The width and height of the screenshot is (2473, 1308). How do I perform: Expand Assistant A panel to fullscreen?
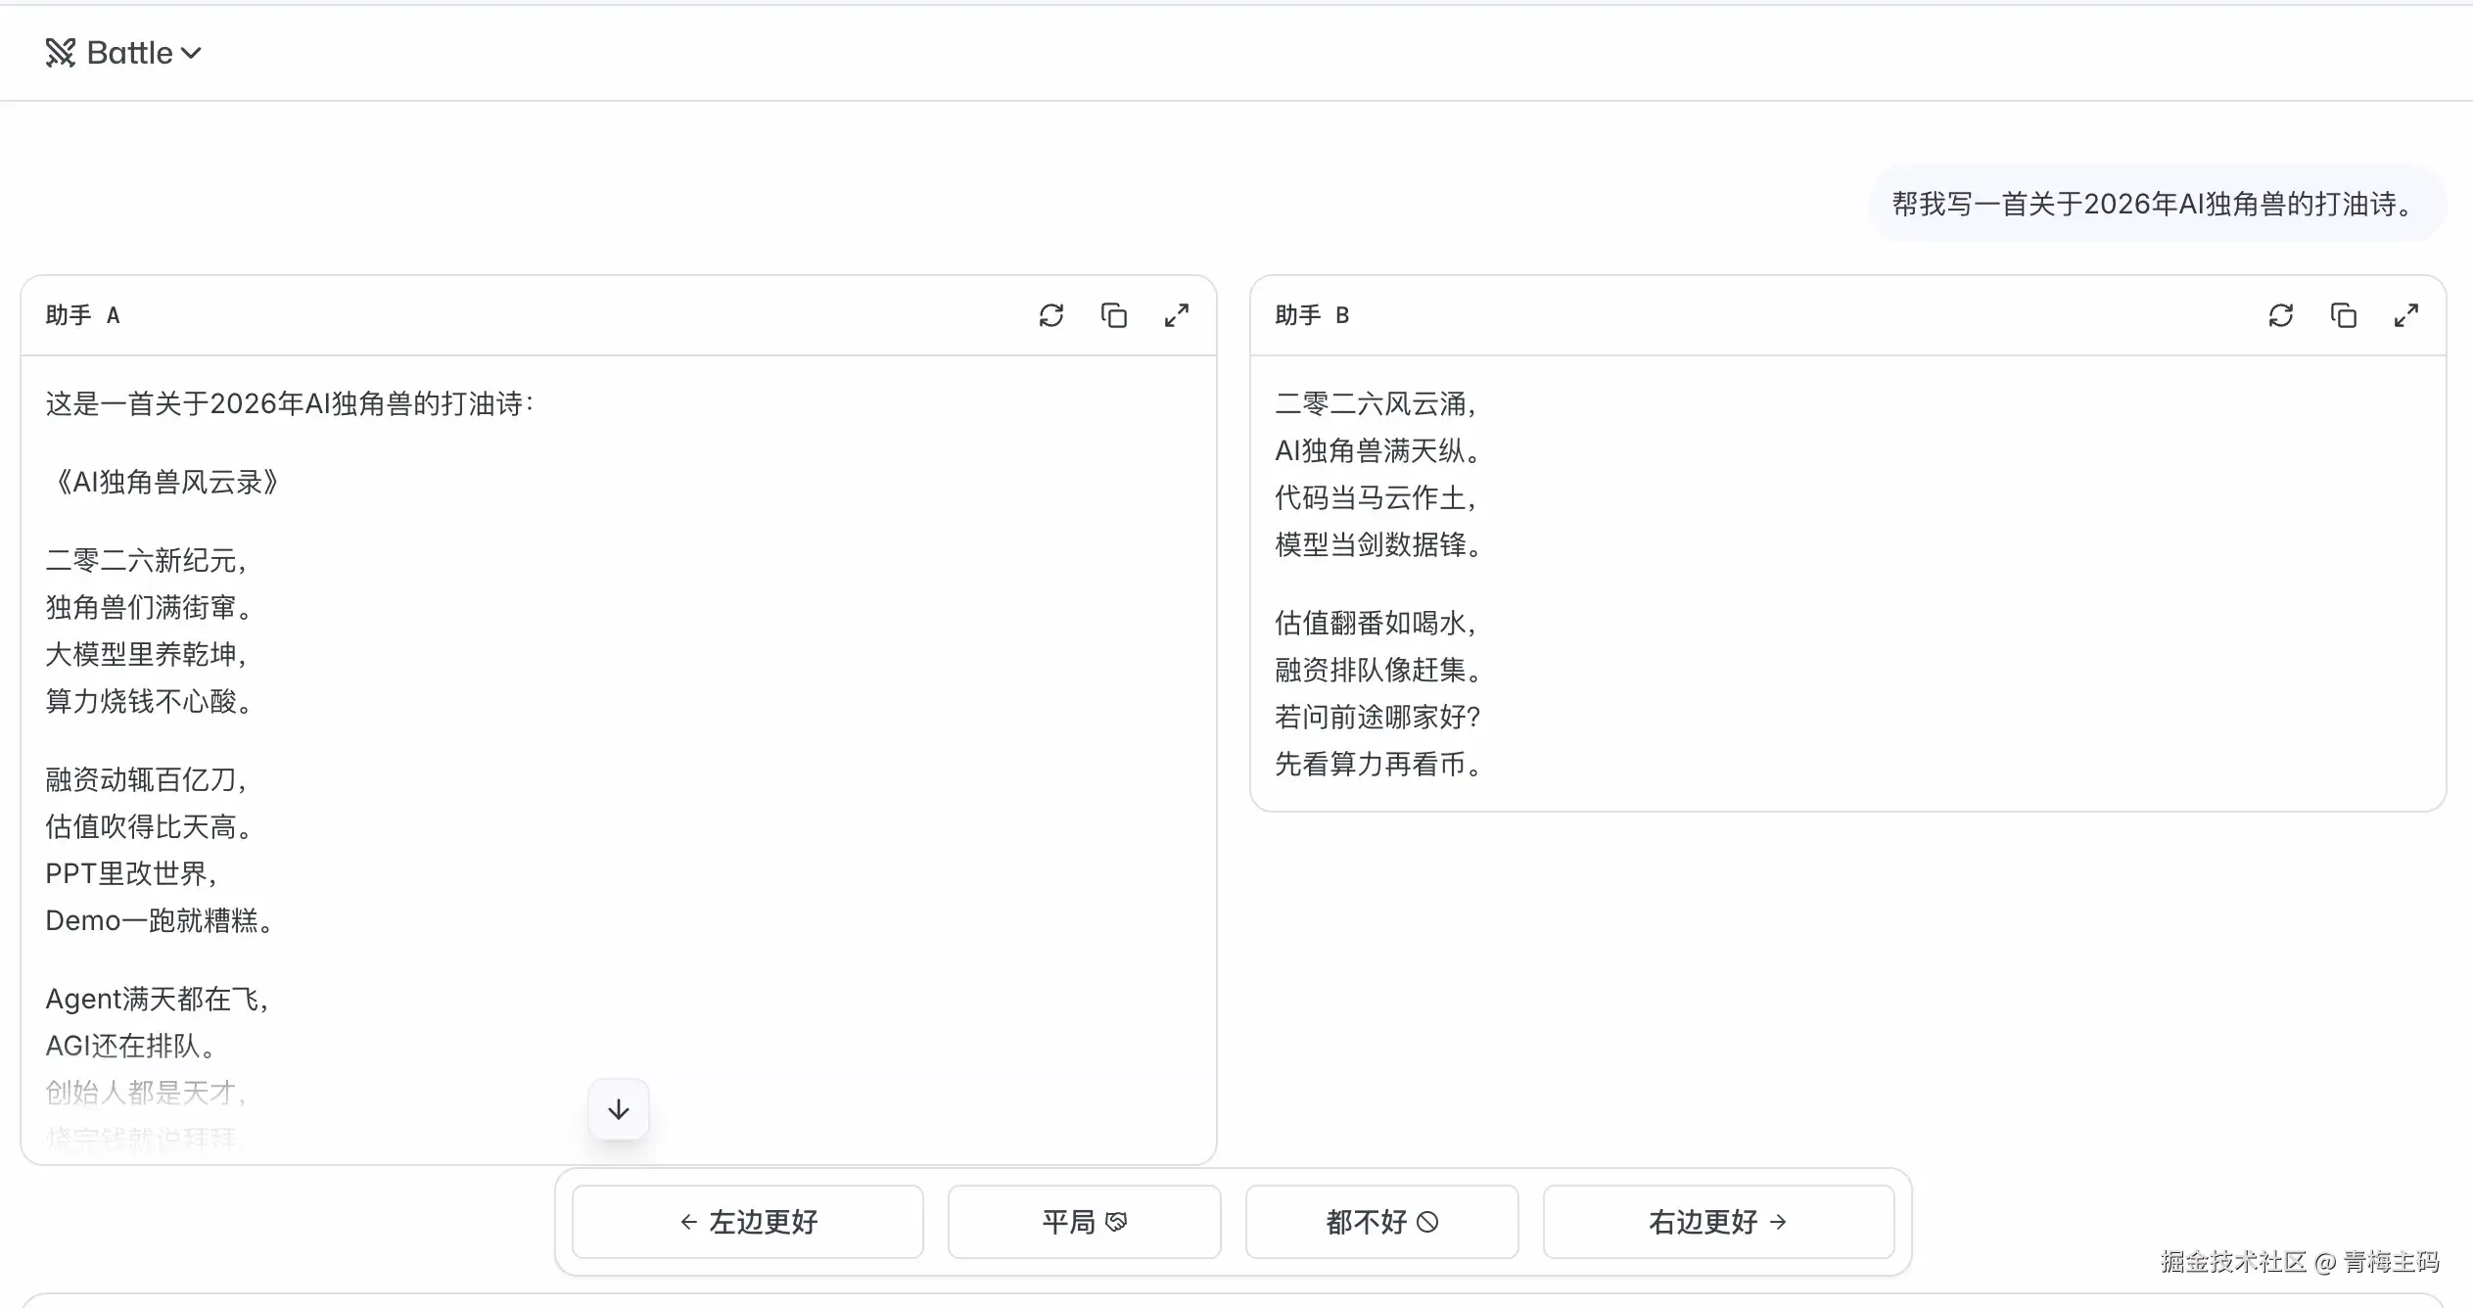tap(1177, 315)
